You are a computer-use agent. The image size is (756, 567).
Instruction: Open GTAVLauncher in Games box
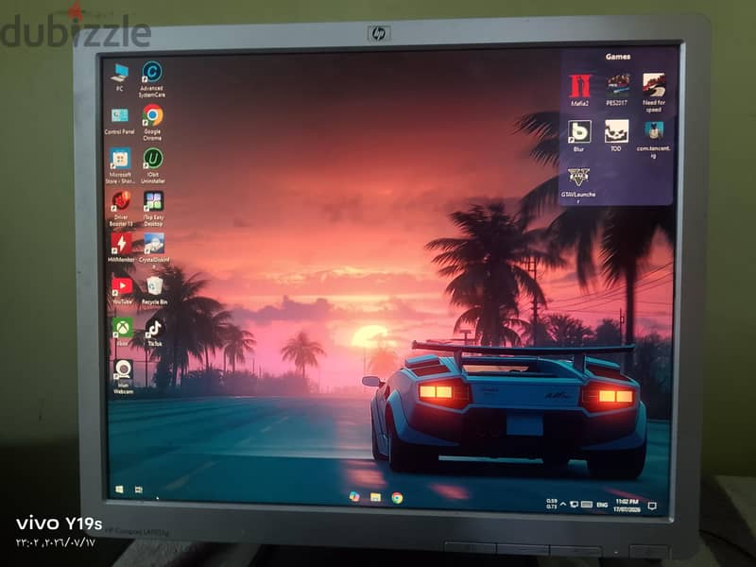click(578, 185)
